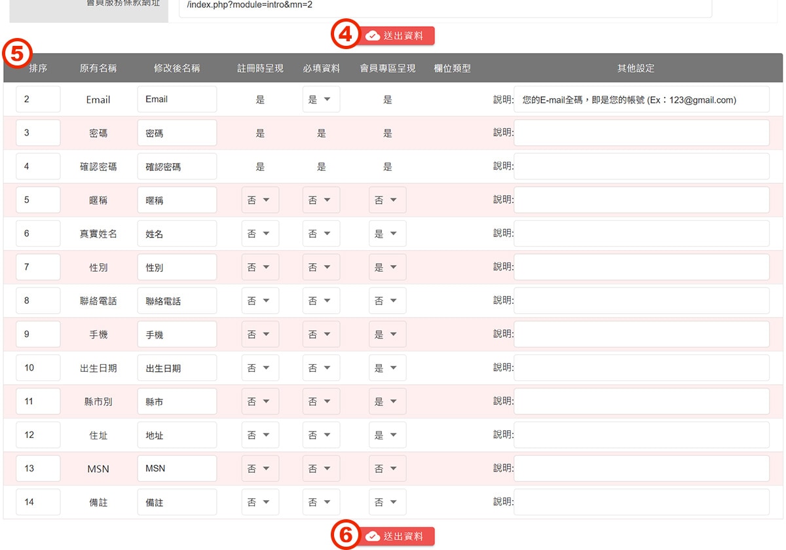Open 手機 row 會員專區呈現 dropdown
Screen dimensions: 786x550
[387, 335]
